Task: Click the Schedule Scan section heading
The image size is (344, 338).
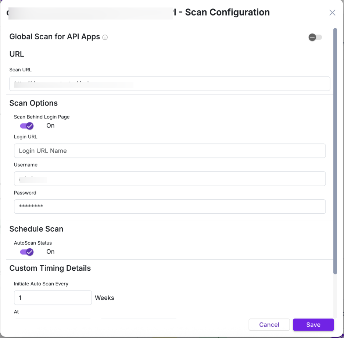Action: click(36, 229)
